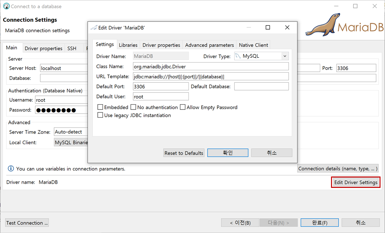
Task: Switch to the SSH tab
Action: [72, 48]
